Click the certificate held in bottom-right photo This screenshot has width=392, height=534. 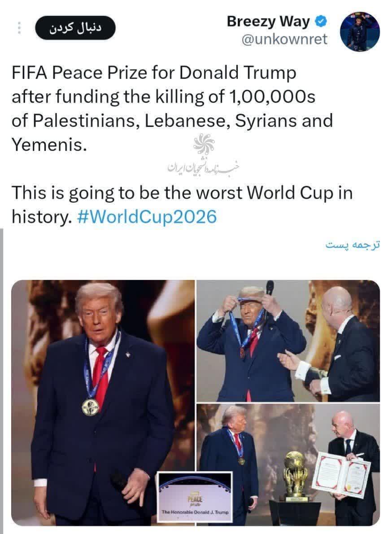341,473
